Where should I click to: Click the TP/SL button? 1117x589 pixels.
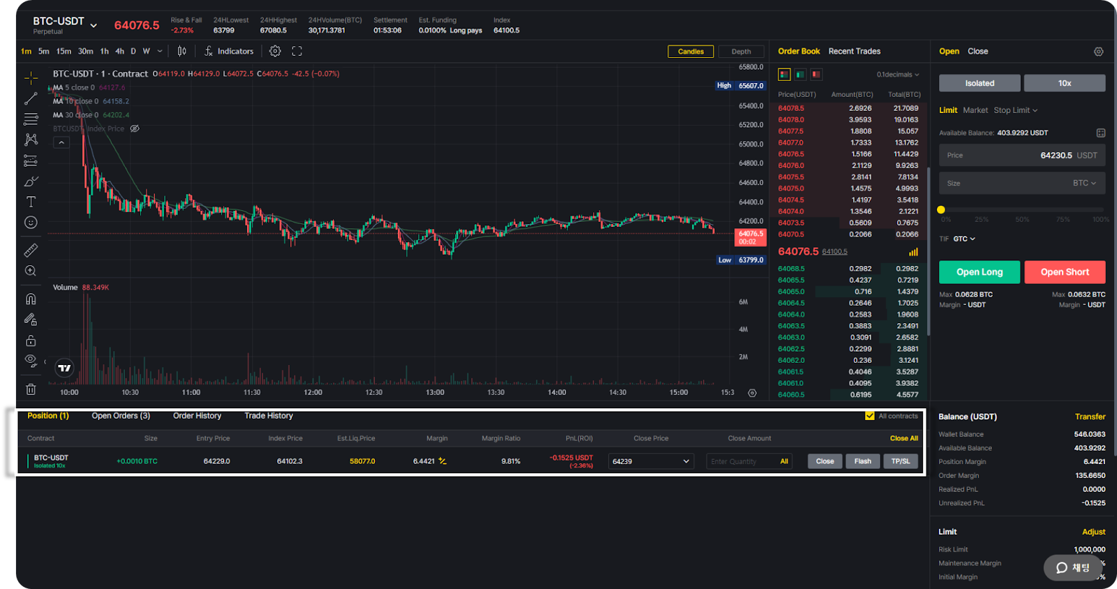[901, 461]
